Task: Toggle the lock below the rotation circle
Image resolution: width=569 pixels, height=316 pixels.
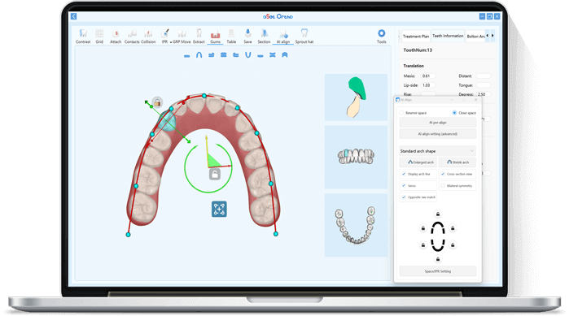Action: [215, 175]
